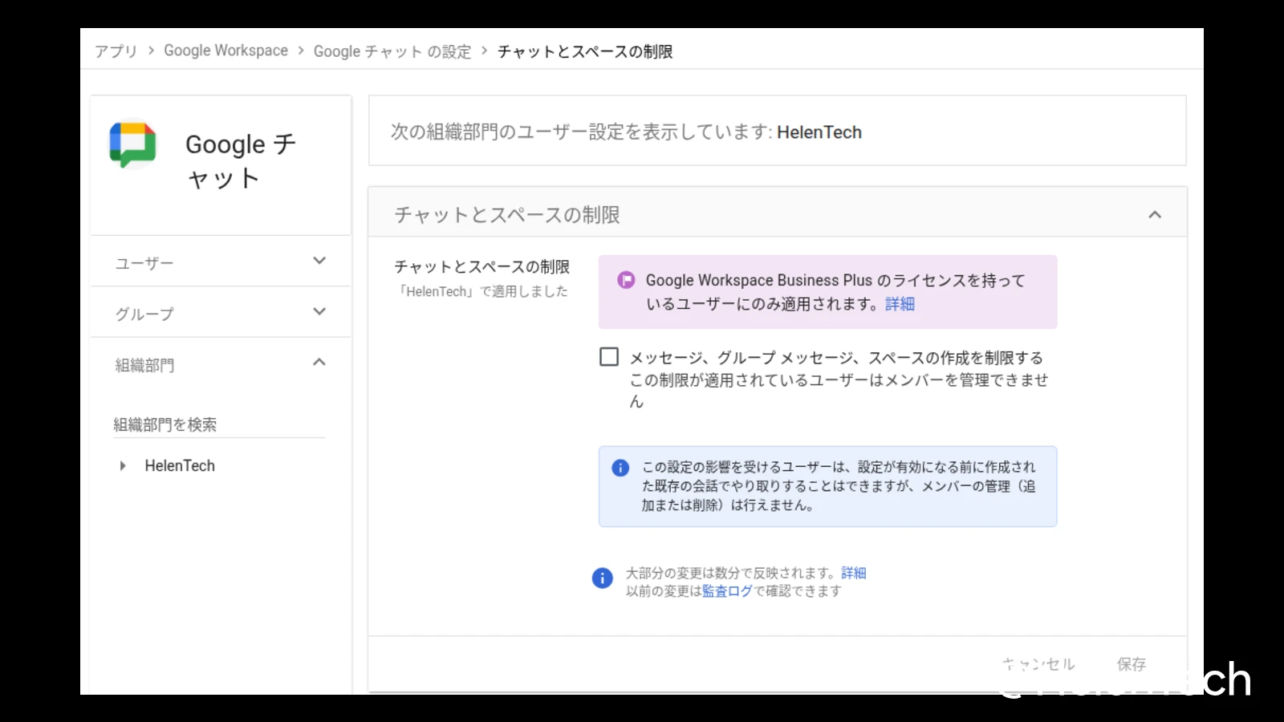
Task: Click the チャットとスペースの制限 setting label
Action: click(481, 267)
